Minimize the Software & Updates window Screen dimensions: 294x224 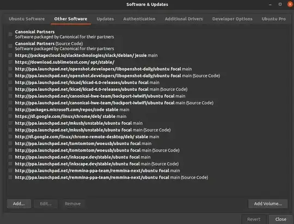(x=270, y=4)
